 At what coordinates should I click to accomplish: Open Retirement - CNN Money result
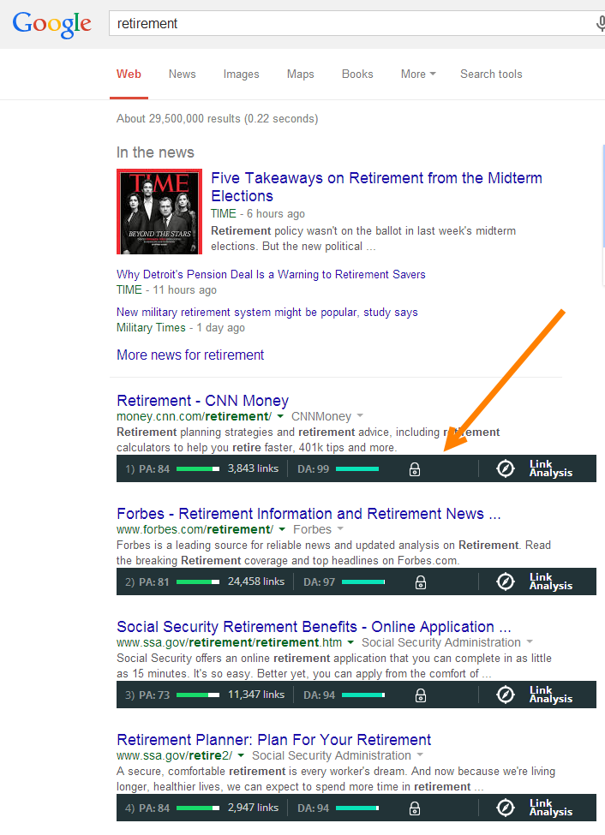tap(202, 401)
